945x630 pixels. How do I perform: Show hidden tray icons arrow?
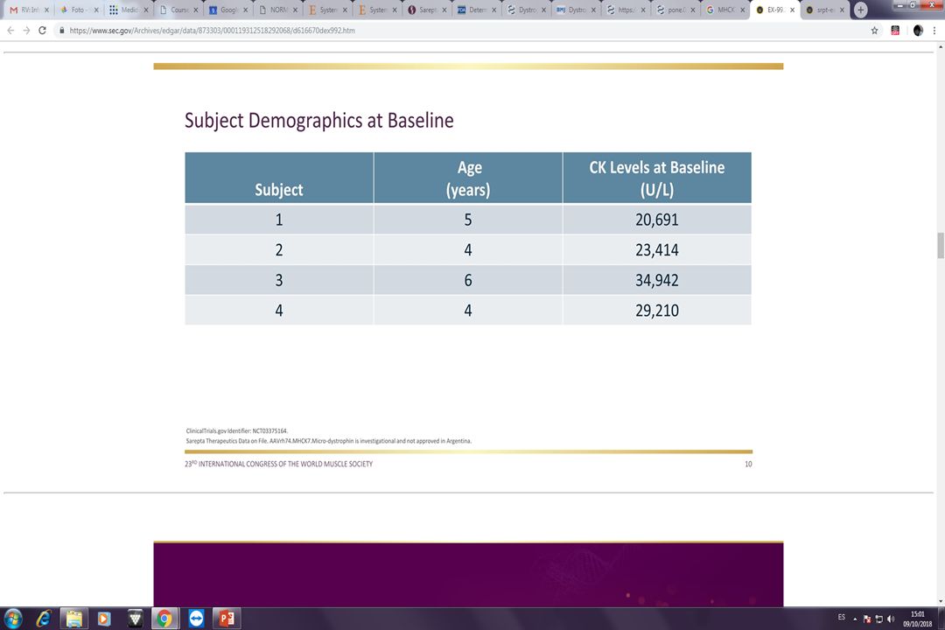855,619
